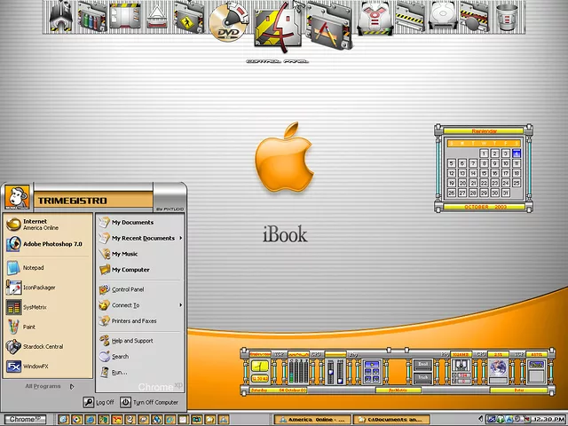Launch IconPackager from the start menu

click(47, 288)
